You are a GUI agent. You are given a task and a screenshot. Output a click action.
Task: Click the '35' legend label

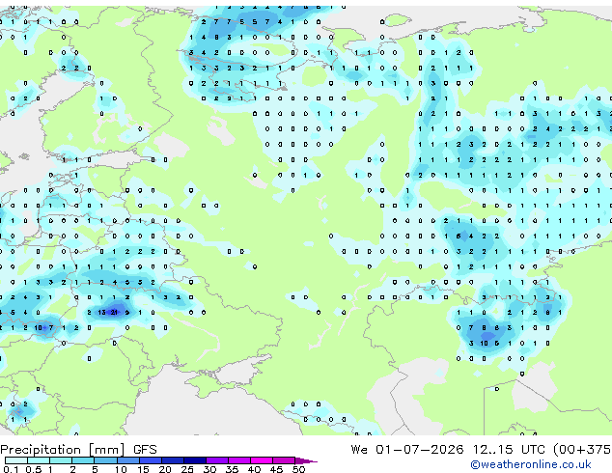coord(232,469)
